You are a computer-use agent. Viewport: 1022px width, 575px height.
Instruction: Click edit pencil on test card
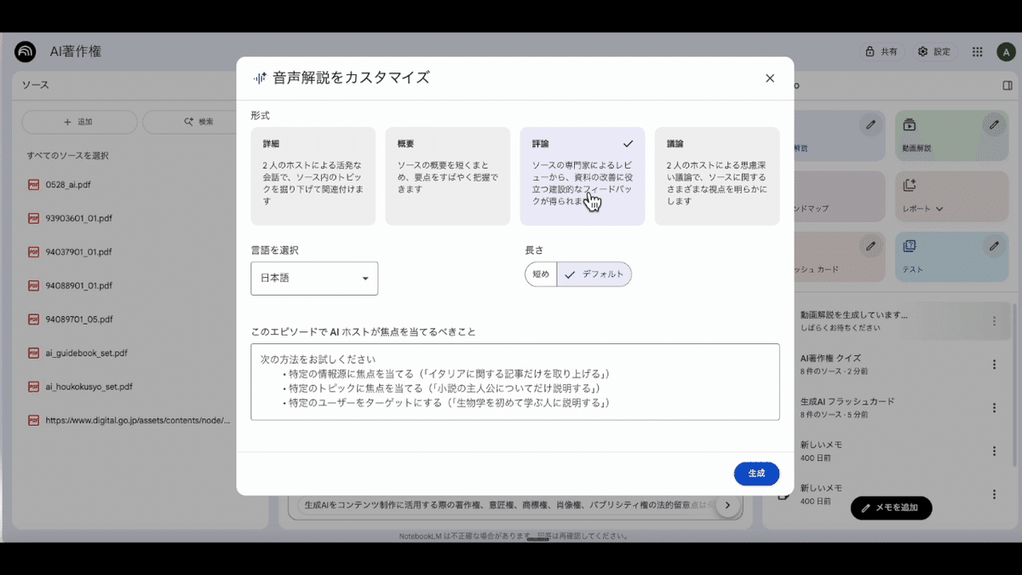pos(993,246)
